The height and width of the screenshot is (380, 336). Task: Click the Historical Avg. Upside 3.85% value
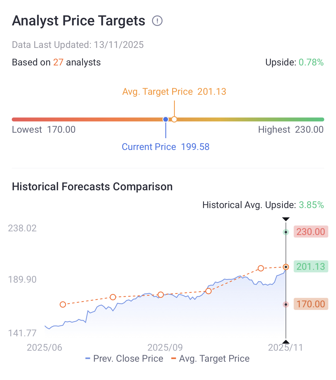pos(311,205)
